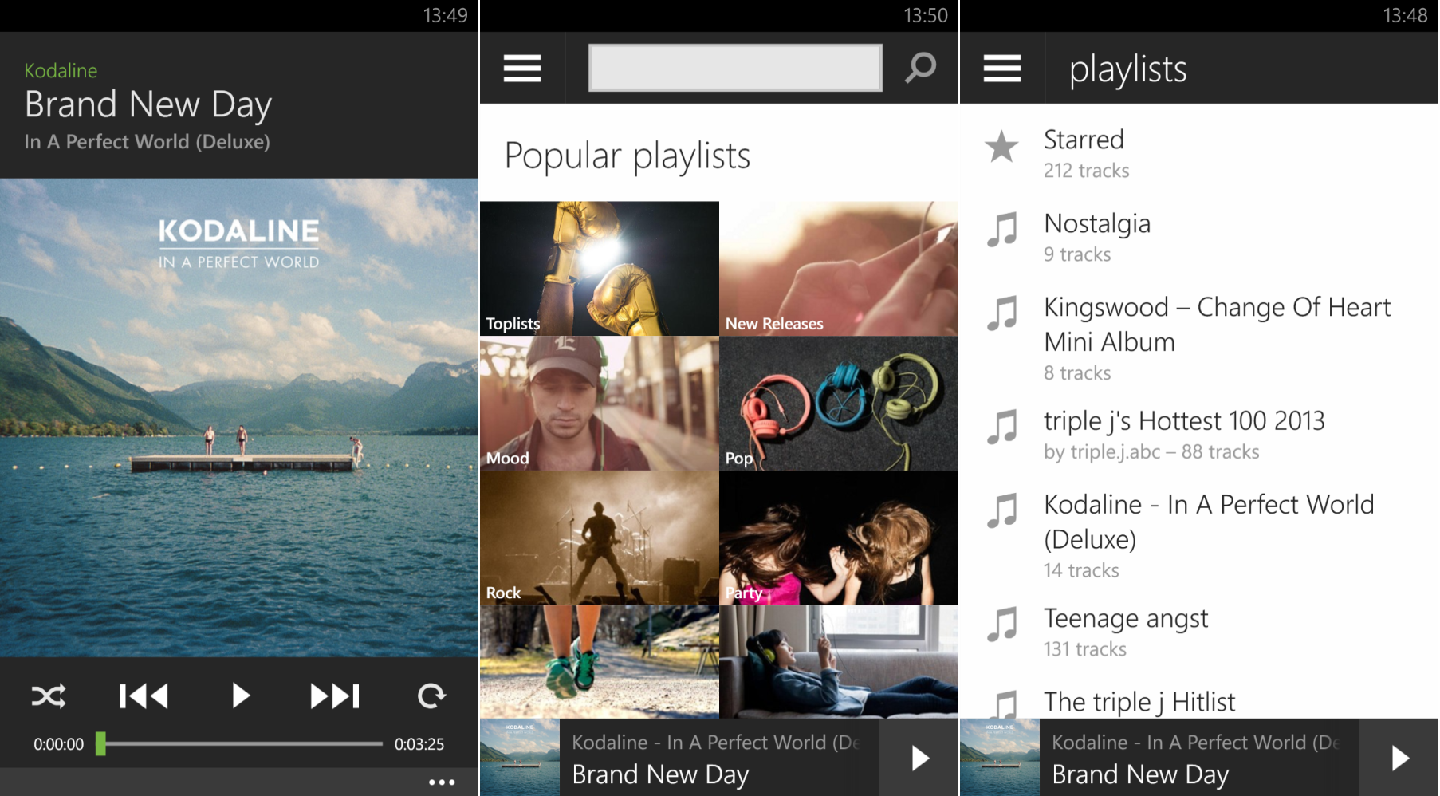
Task: Open the girl with headphones playlist tile
Action: [x=839, y=662]
